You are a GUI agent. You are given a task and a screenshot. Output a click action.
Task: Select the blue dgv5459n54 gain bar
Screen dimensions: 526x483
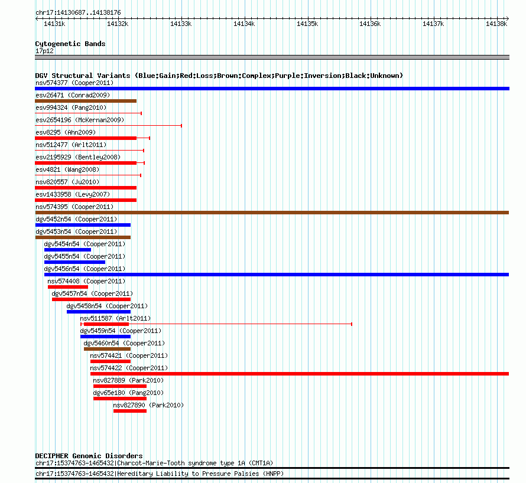pos(105,337)
